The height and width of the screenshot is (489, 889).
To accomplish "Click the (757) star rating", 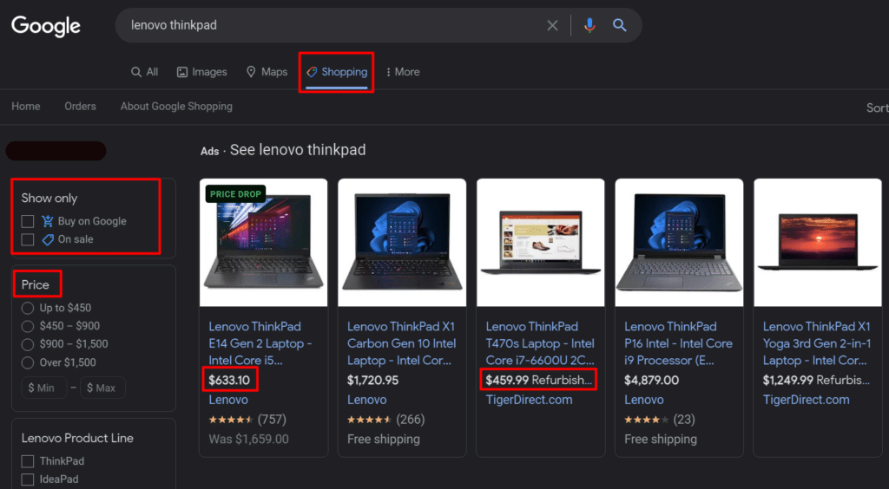I will point(247,420).
